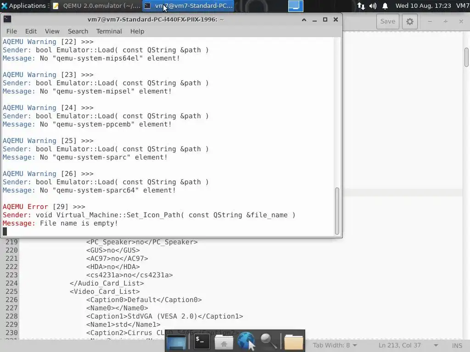Click the editor window's maximize plus button
Screen dimensions: 470x352
[445, 21]
